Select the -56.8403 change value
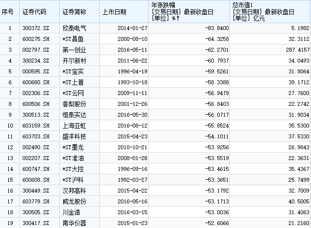 tap(217, 104)
